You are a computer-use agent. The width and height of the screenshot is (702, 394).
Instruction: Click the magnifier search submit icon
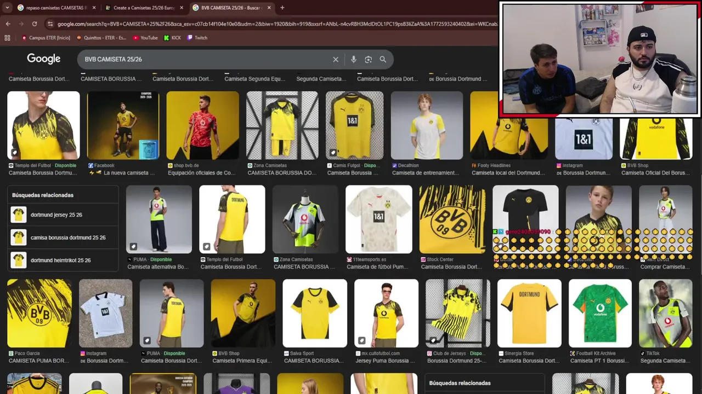pos(383,59)
